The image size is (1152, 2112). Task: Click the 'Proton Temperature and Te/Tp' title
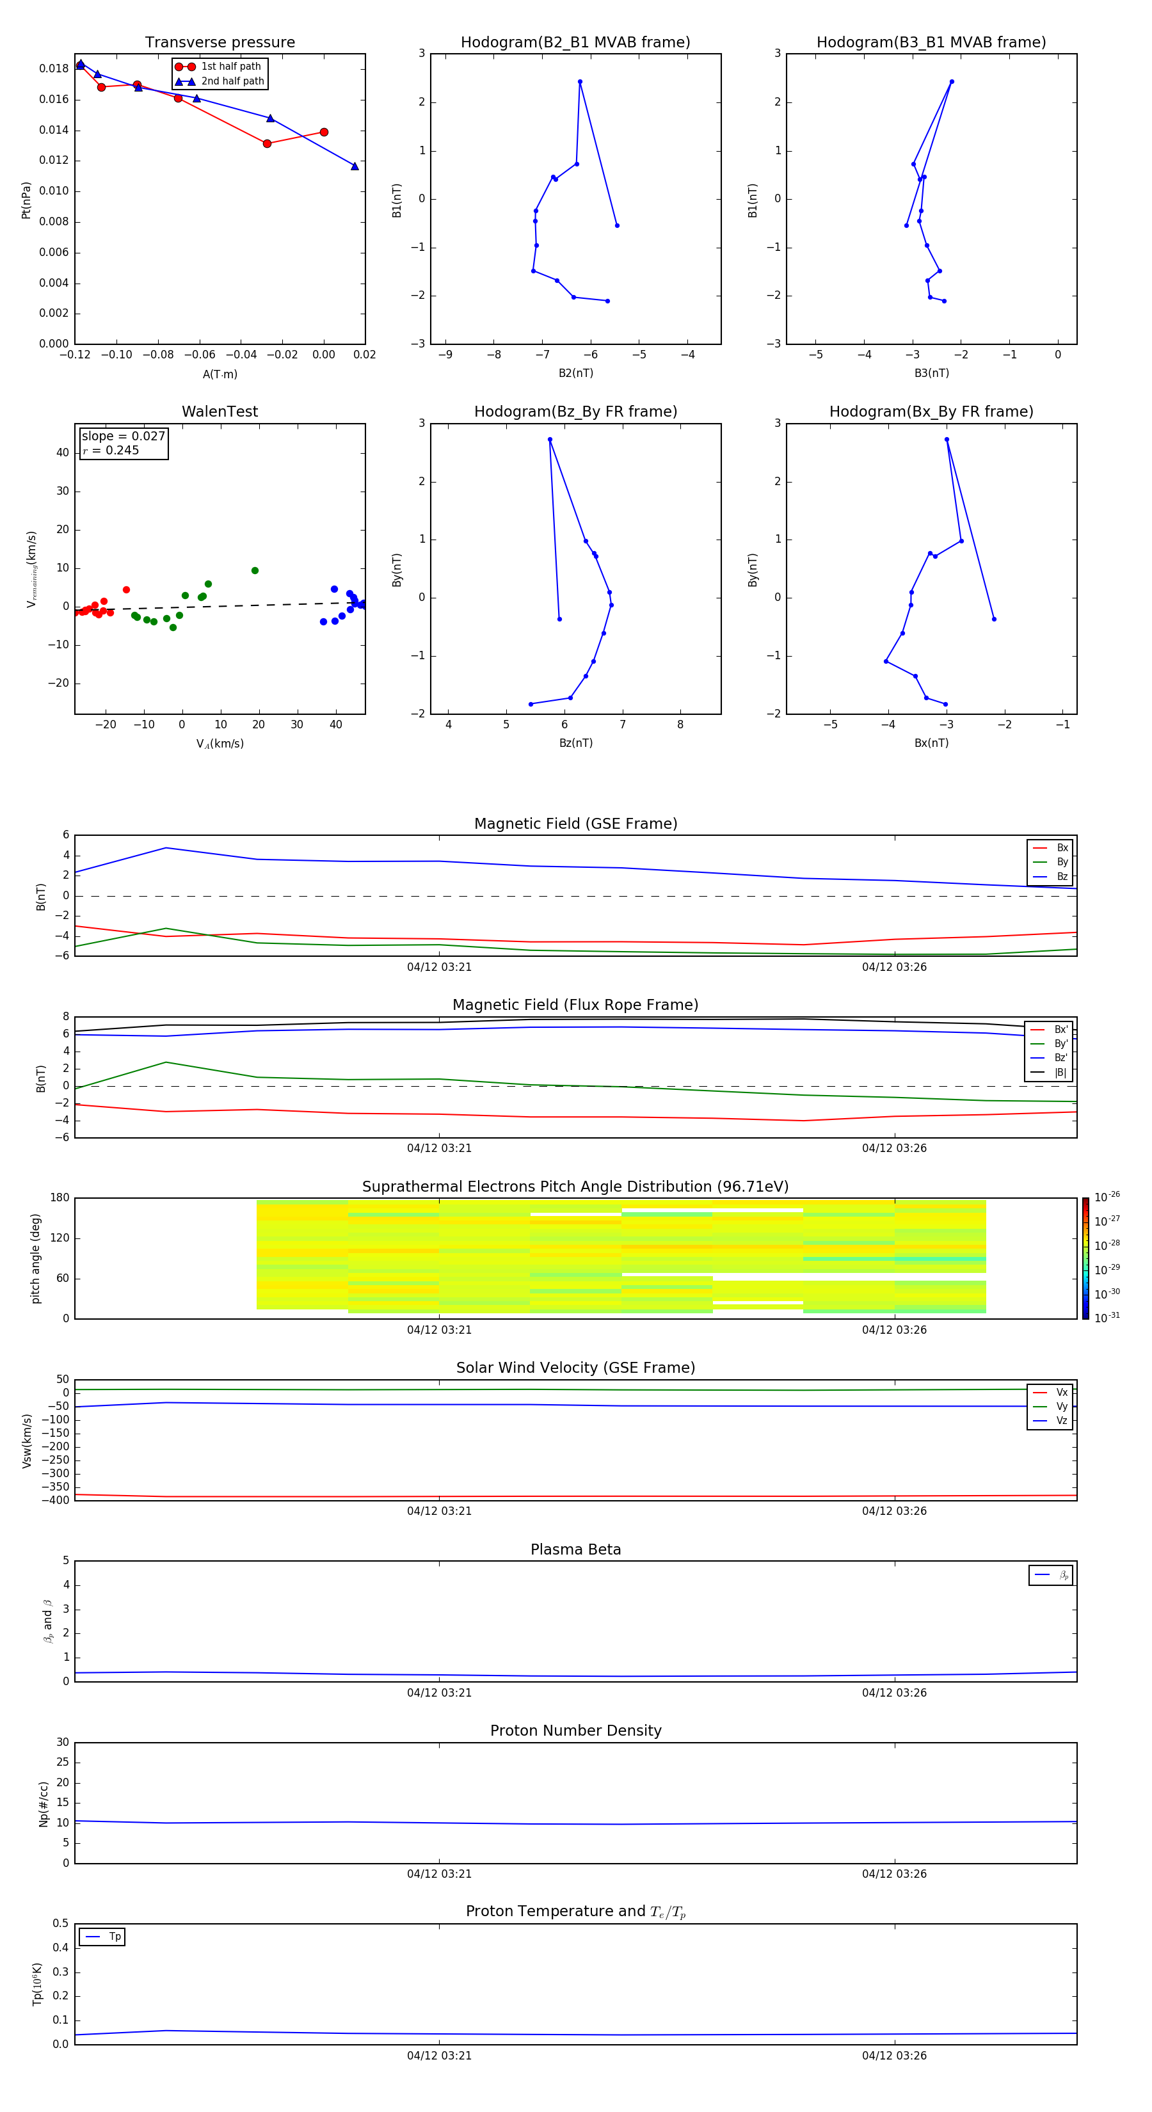click(575, 1912)
